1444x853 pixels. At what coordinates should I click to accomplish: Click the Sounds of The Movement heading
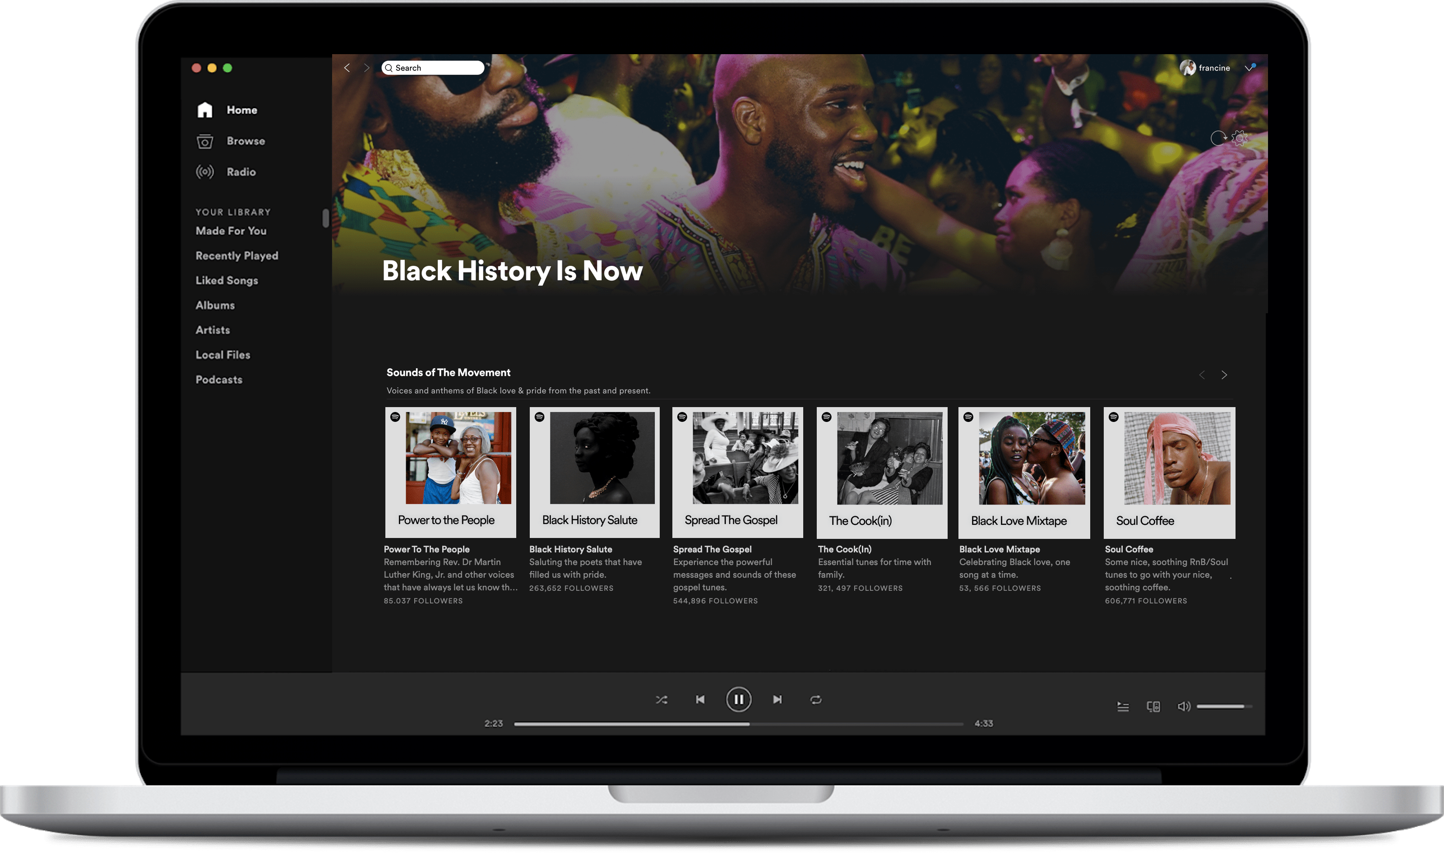pyautogui.click(x=448, y=372)
